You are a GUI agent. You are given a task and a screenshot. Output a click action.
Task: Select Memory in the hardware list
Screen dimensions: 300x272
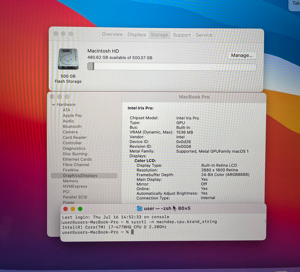(71, 181)
